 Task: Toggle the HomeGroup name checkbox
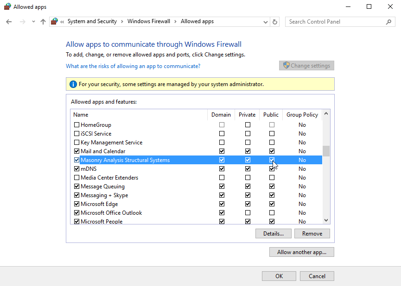[x=76, y=125]
